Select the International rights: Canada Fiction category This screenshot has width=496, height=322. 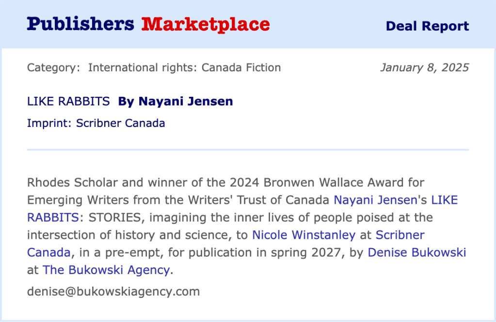pos(184,67)
